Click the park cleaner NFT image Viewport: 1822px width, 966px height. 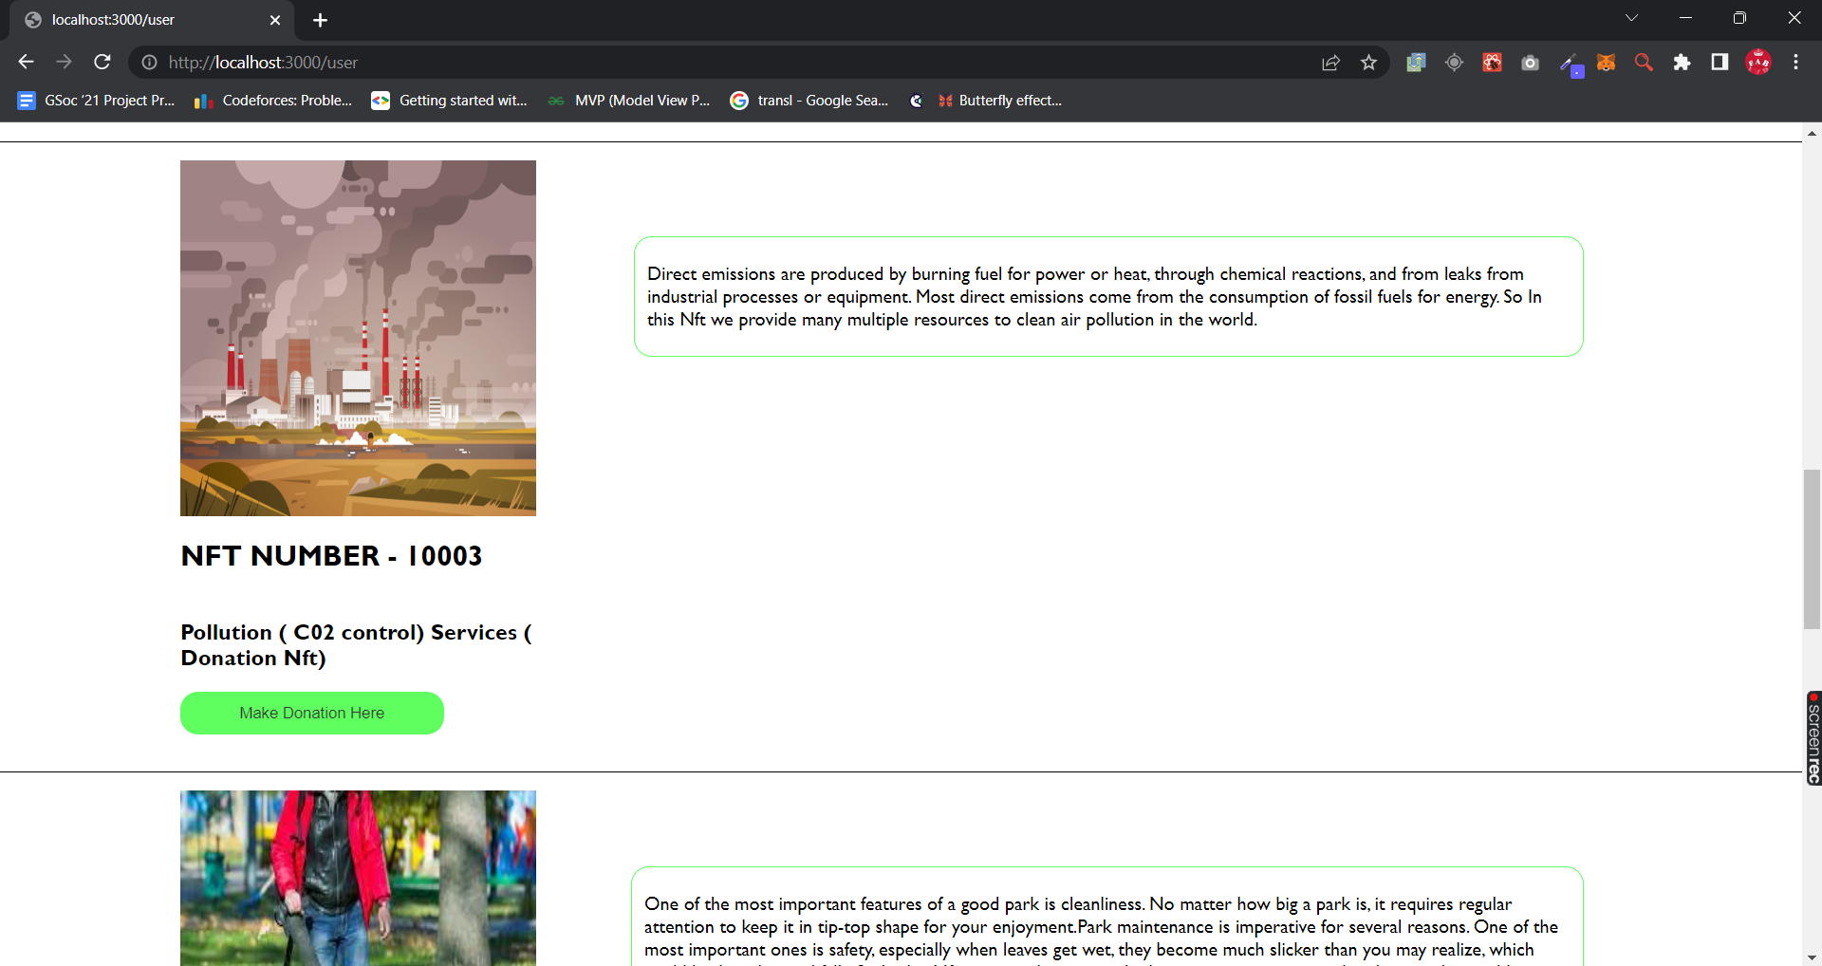358,878
